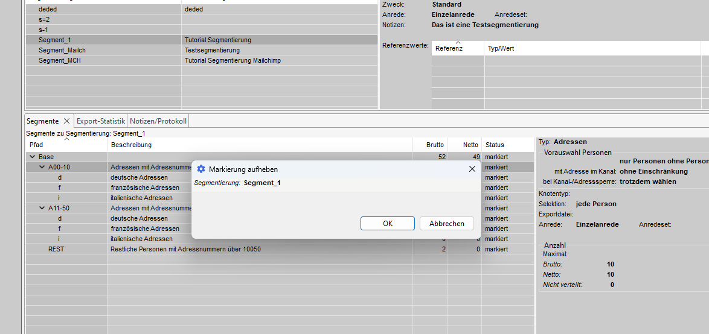Collapse the Base tree node
709x334 pixels.
32,157
